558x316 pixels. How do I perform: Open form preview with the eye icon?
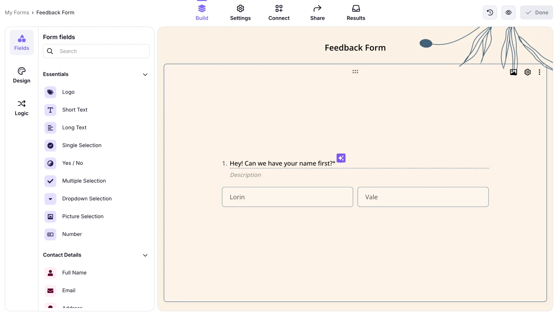click(x=508, y=12)
